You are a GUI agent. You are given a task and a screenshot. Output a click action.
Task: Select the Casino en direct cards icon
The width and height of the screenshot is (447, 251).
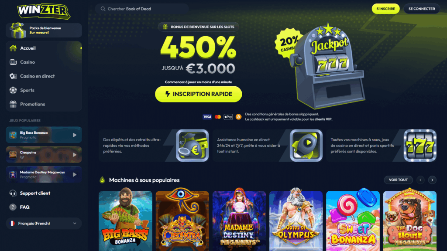point(13,76)
